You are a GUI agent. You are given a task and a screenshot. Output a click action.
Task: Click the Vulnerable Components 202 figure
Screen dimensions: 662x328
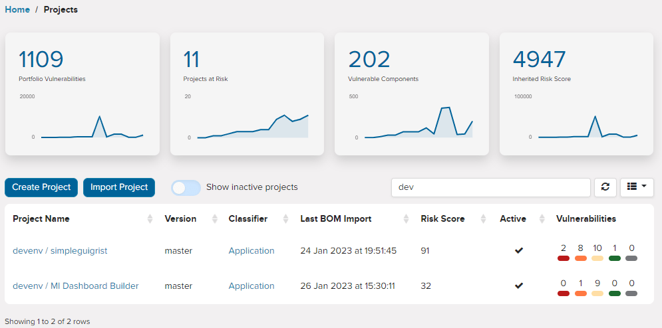pos(369,59)
